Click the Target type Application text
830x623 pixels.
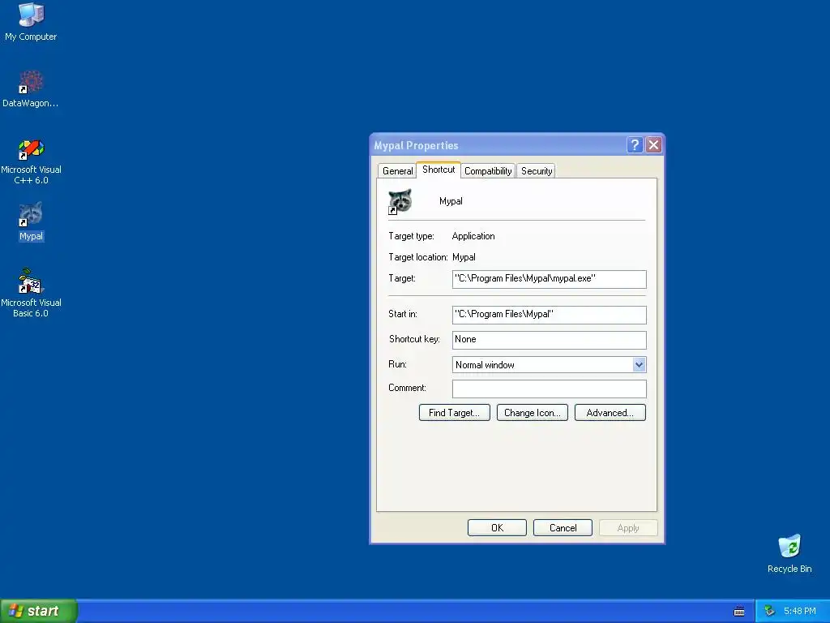pos(473,236)
